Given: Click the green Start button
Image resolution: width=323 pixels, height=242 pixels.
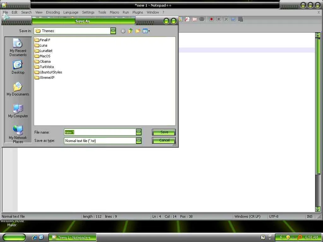Looking at the screenshot, I should [15, 238].
